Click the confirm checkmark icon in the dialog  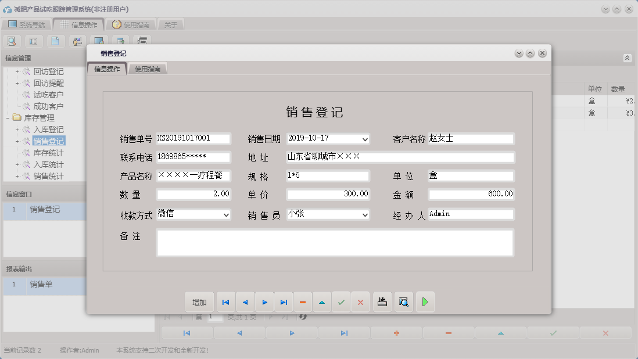(x=340, y=301)
